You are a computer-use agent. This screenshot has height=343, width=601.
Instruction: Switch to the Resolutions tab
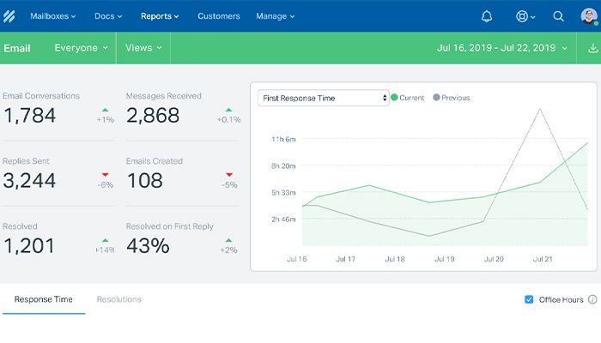click(x=118, y=299)
